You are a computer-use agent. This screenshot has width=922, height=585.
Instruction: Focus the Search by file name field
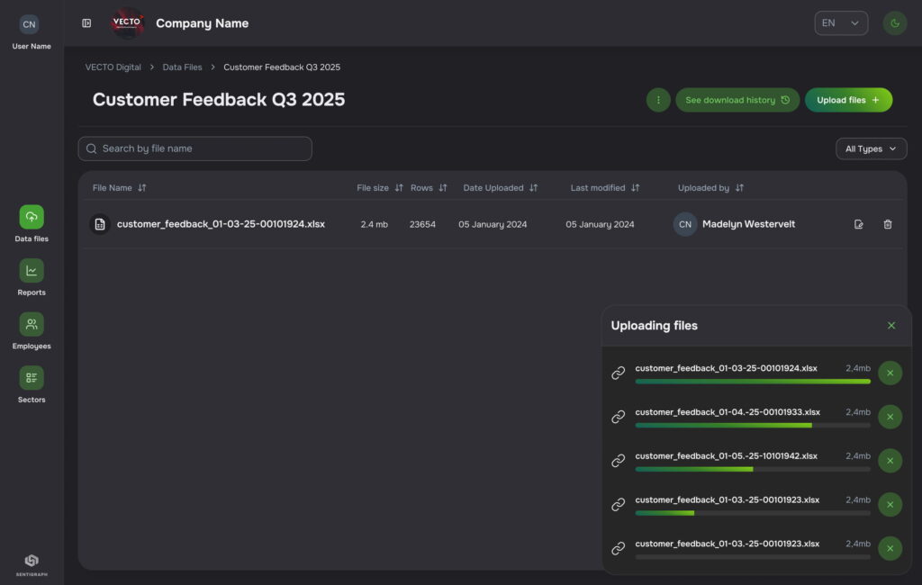pyautogui.click(x=195, y=148)
